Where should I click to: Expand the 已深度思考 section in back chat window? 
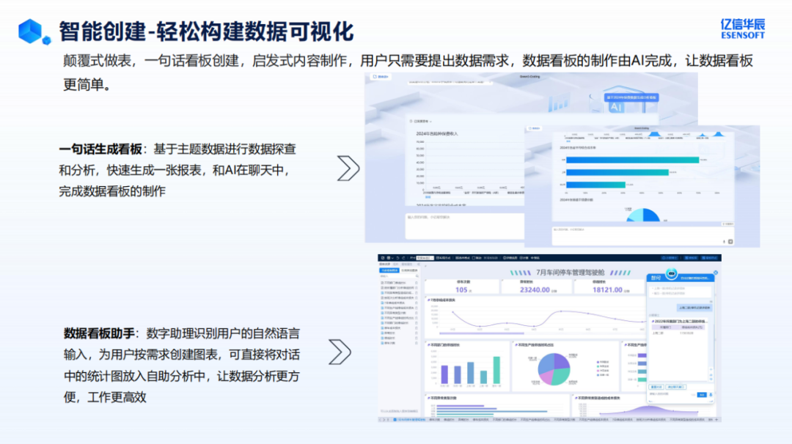click(x=420, y=122)
